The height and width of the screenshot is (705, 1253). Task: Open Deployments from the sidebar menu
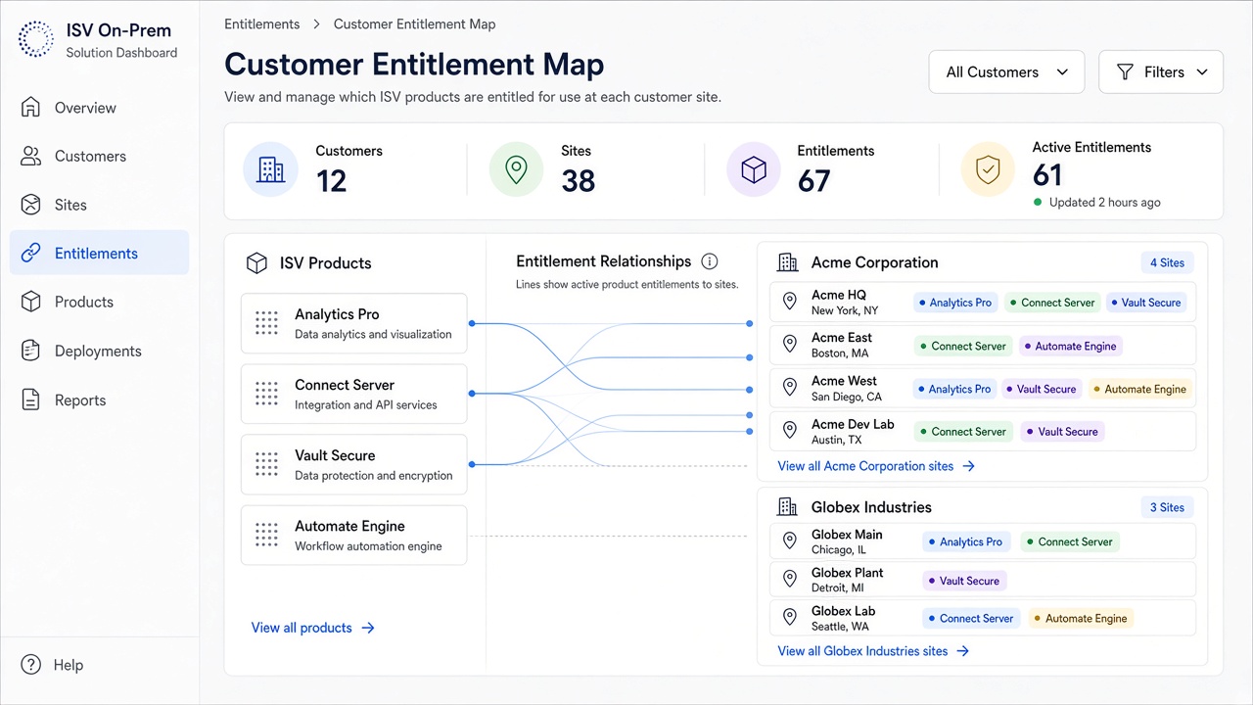click(x=99, y=351)
